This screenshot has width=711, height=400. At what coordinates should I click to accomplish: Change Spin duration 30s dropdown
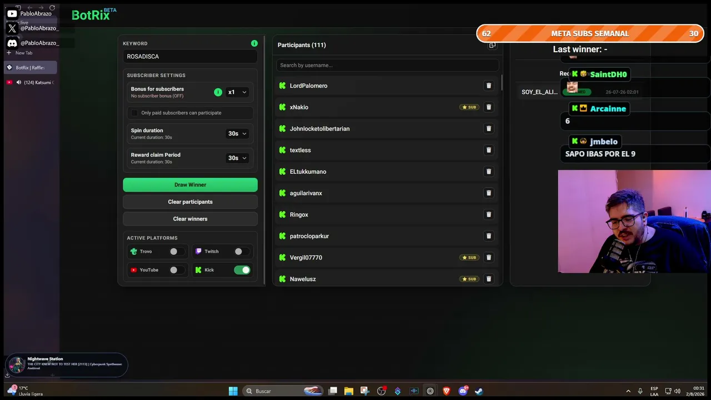pyautogui.click(x=237, y=133)
